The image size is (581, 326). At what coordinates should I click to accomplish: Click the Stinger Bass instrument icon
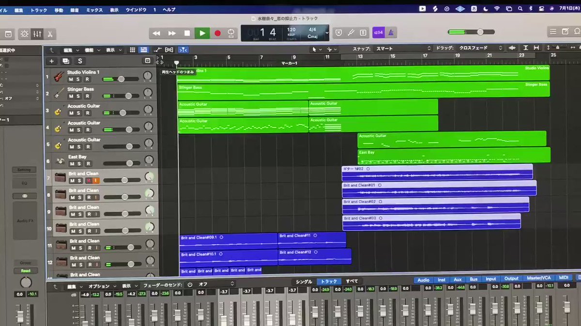click(59, 93)
